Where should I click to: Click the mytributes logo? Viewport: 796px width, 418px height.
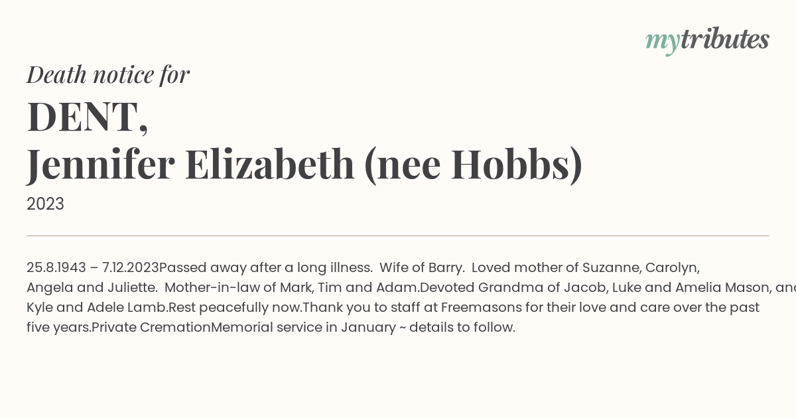pyautogui.click(x=707, y=40)
